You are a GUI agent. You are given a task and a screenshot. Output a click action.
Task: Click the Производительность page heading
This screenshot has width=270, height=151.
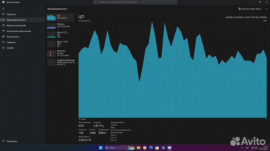[x=57, y=9]
